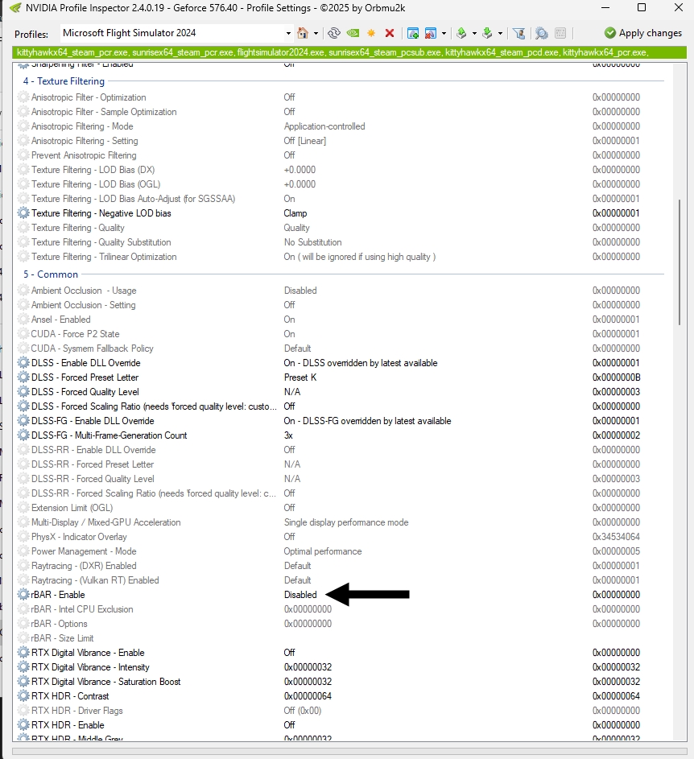The height and width of the screenshot is (759, 694).
Task: Import a profile with the green down-arrow icon
Action: tap(487, 33)
